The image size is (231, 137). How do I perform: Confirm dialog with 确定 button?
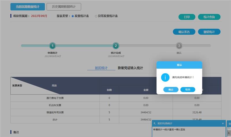(171, 90)
